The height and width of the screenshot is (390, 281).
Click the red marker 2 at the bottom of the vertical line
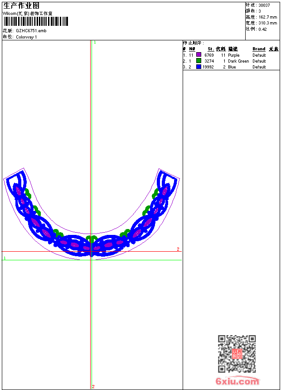[x=93, y=386]
